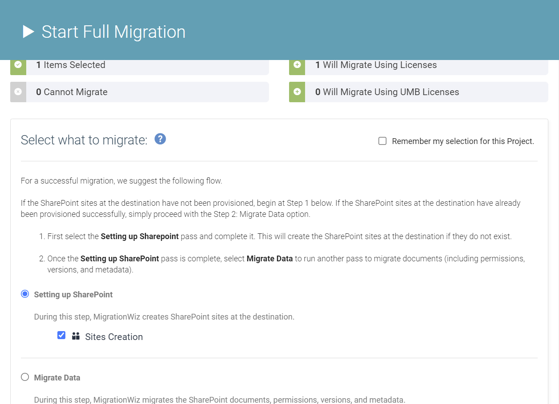Click the Migrate Data option label
The image size is (559, 404).
pos(57,378)
